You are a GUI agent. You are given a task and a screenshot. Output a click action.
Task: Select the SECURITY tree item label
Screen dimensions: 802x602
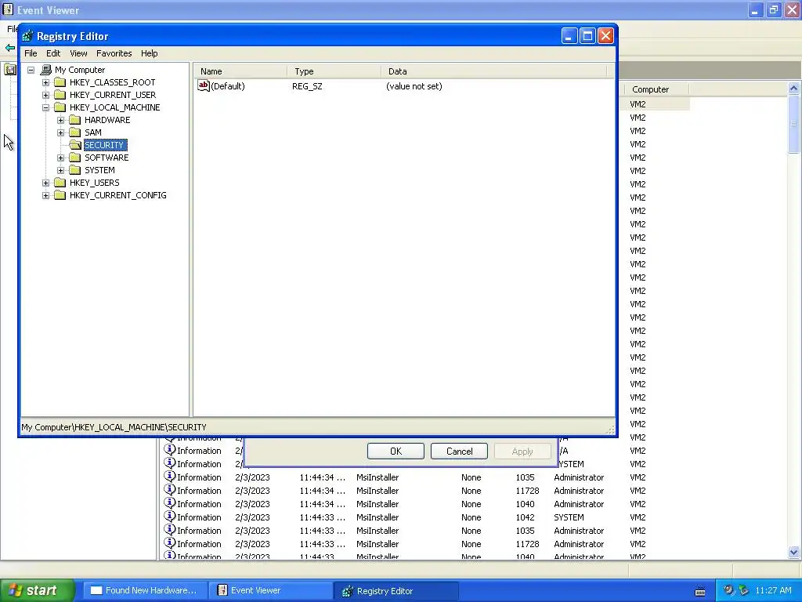coord(104,145)
